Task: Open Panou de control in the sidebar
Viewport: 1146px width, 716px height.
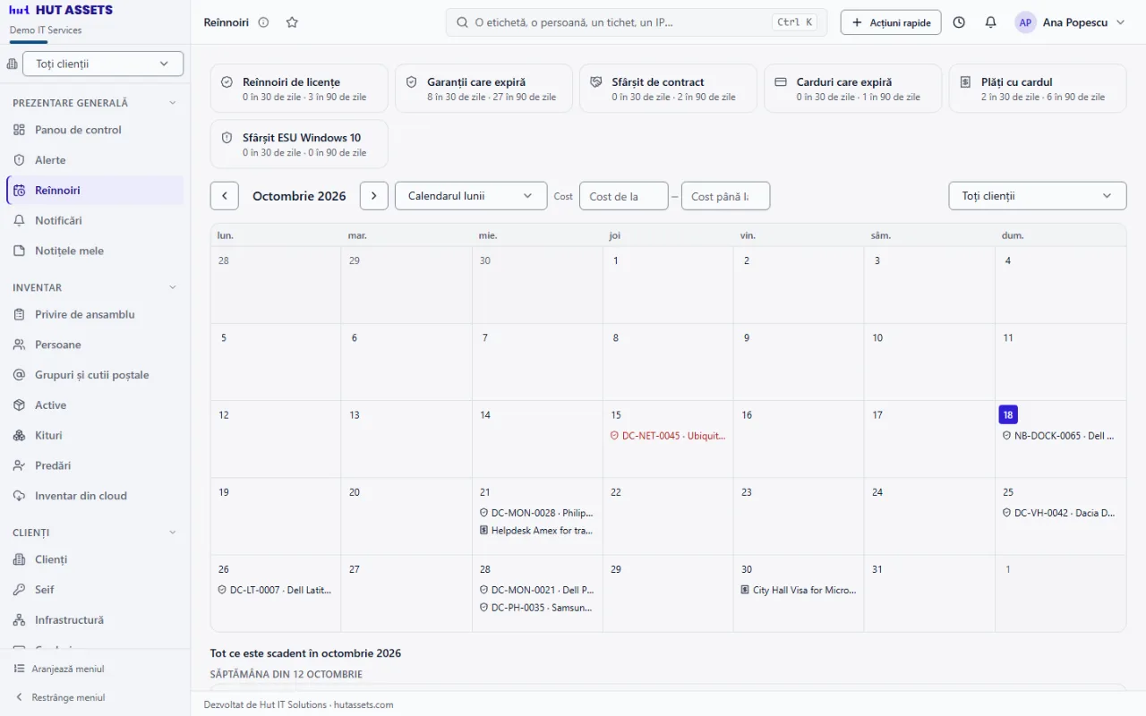Action: click(95, 130)
